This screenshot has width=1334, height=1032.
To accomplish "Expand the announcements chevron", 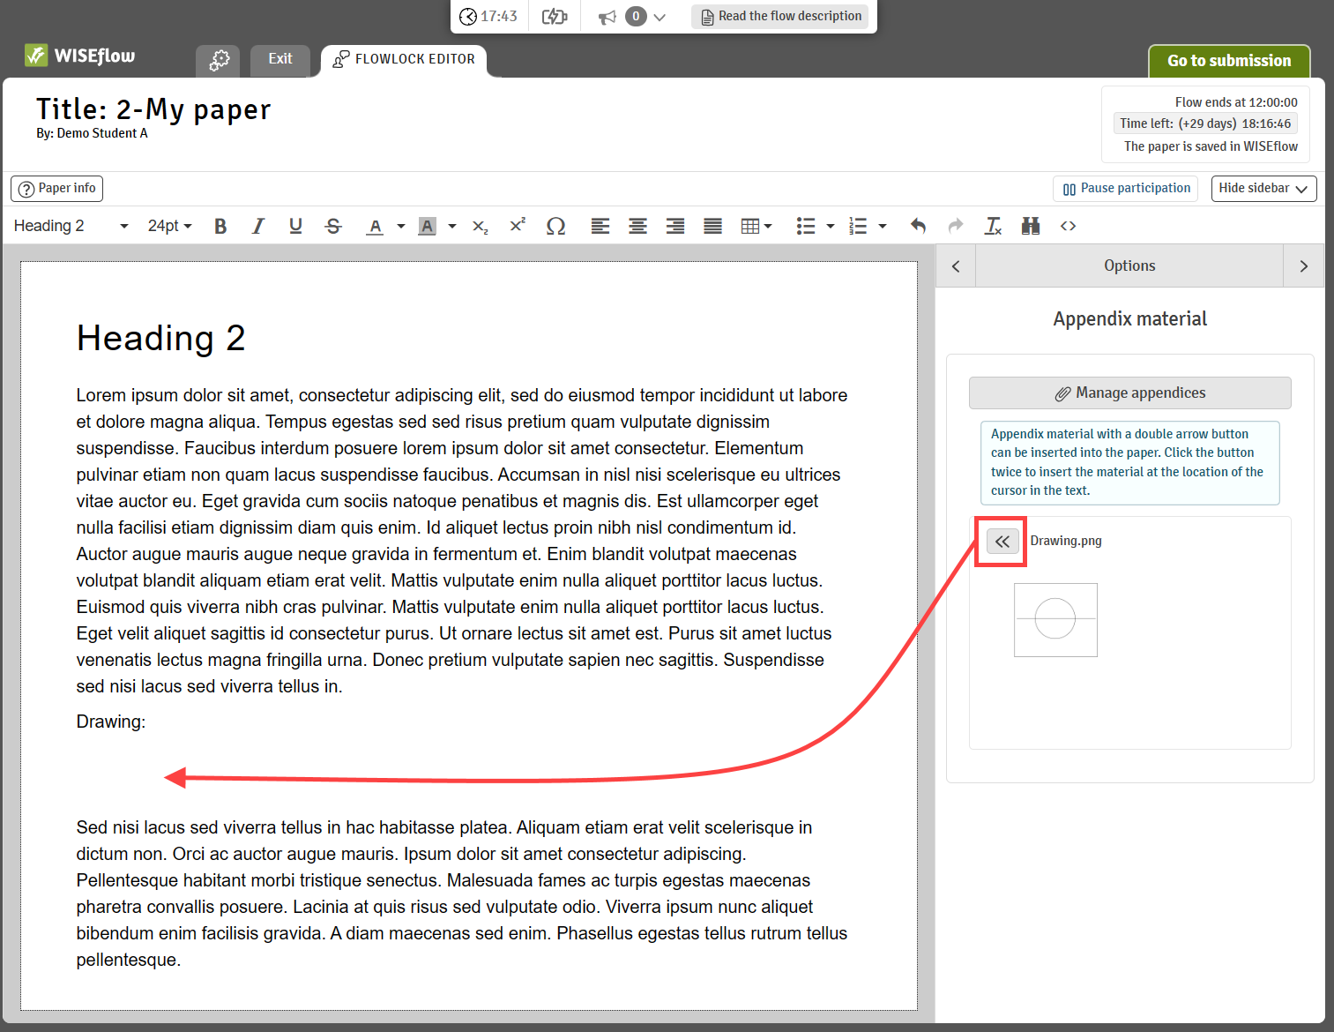I will (x=660, y=17).
